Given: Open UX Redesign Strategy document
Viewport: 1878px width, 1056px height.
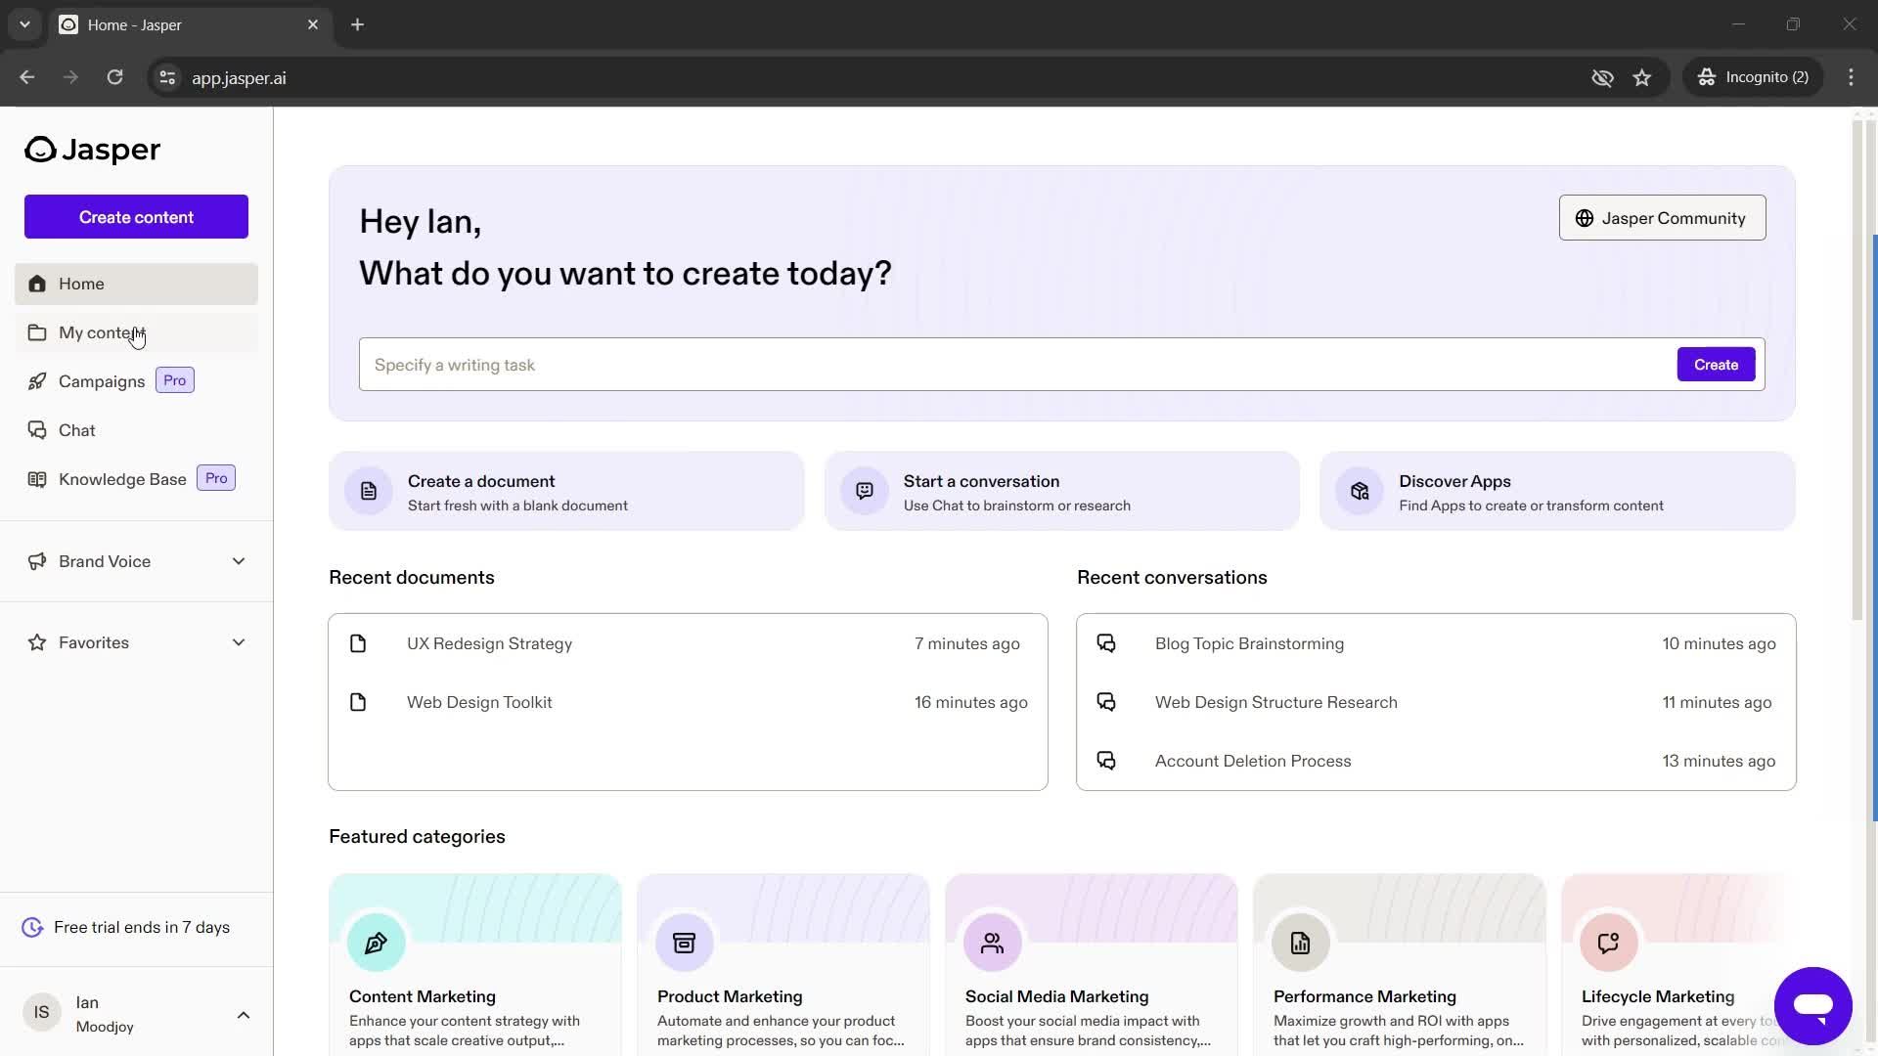Looking at the screenshot, I should (x=490, y=643).
